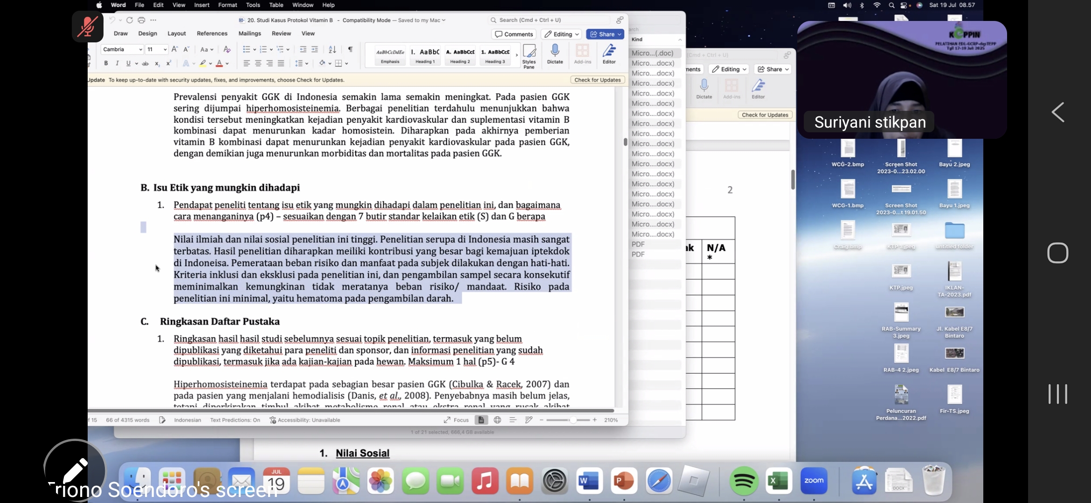Toggle Strikethrough formatting

click(x=145, y=63)
